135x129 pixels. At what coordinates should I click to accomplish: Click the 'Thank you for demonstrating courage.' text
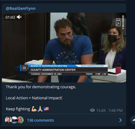(41, 87)
